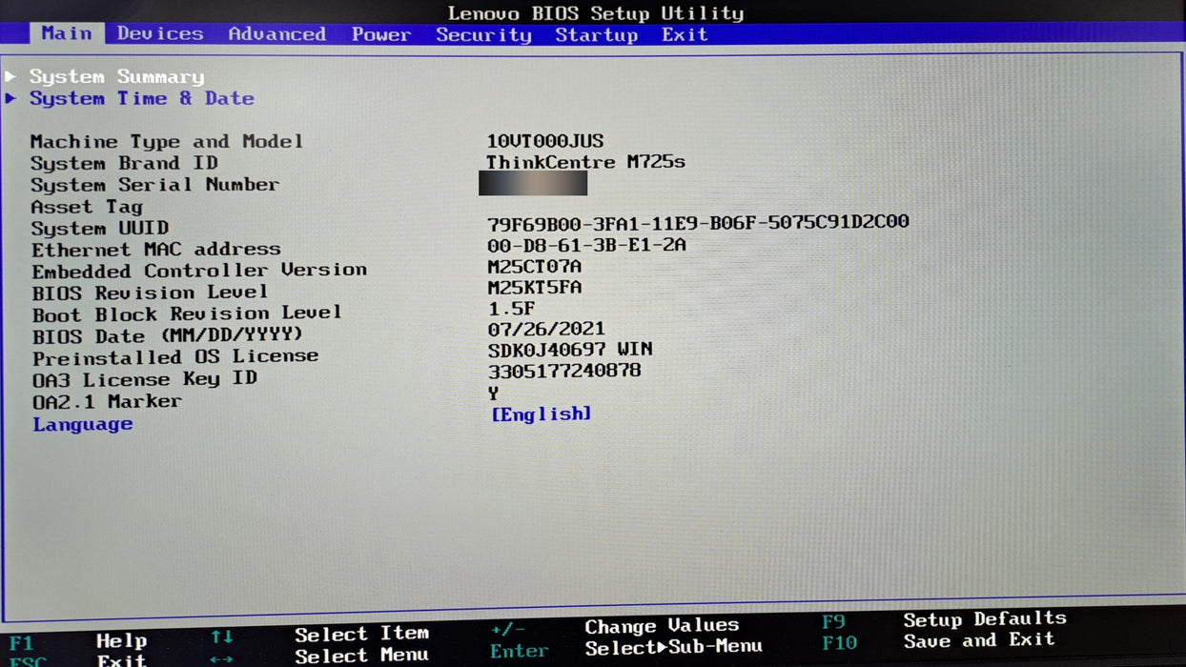This screenshot has width=1186, height=667.
Task: Open the Devices tab
Action: point(160,33)
